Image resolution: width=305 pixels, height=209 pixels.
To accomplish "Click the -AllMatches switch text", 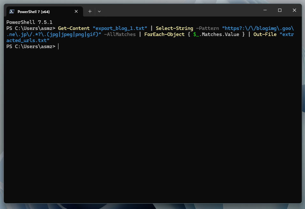I will (x=120, y=34).
